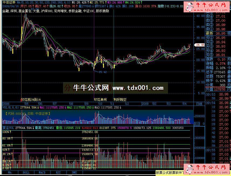The width and height of the screenshot is (231, 176).
Task: Click the 最低:115895.219 value
Action: pyautogui.click(x=68, y=128)
